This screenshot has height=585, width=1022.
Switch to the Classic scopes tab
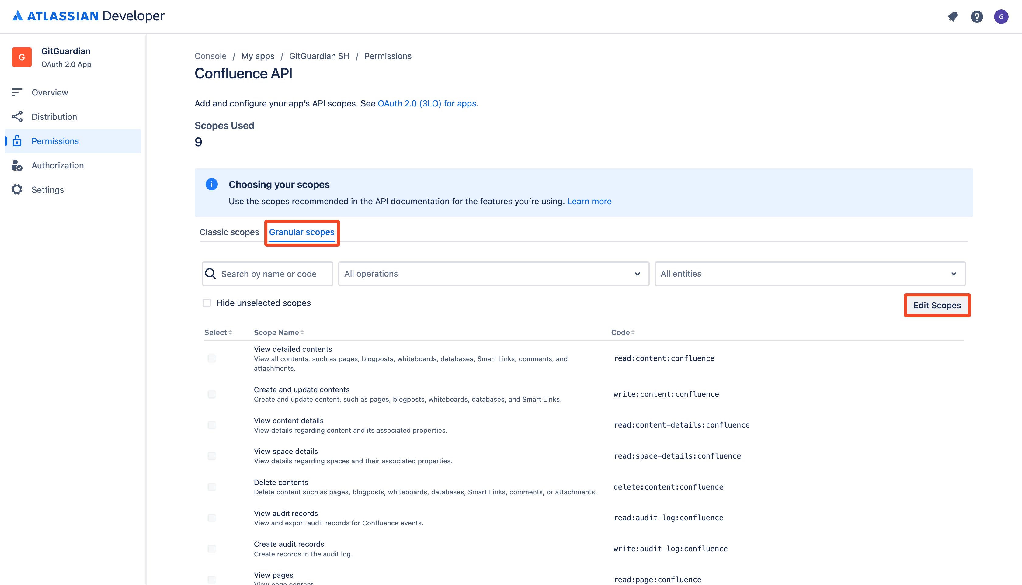pos(229,232)
